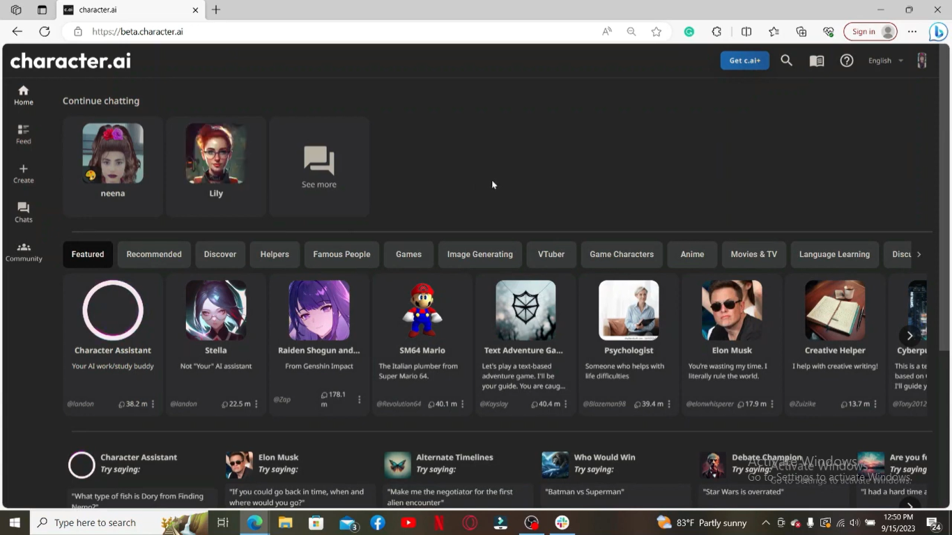
Task: Select the VTuber tab
Action: click(x=551, y=254)
